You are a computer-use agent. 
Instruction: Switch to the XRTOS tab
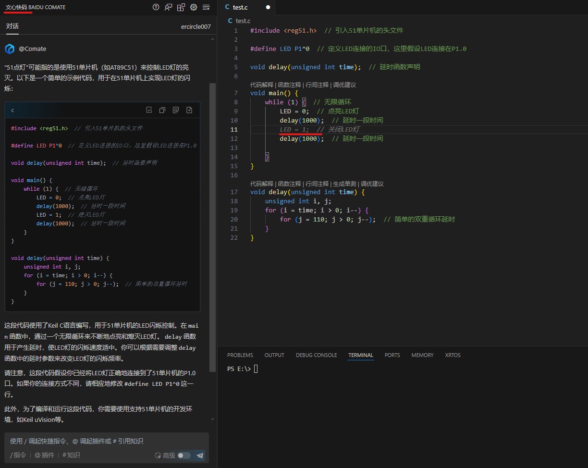tap(453, 355)
